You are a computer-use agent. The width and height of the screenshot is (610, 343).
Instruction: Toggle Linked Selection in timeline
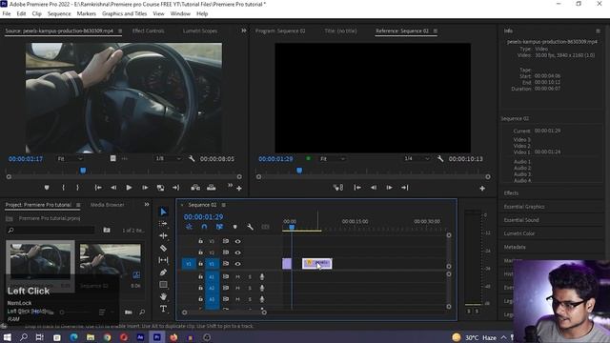coord(219,227)
